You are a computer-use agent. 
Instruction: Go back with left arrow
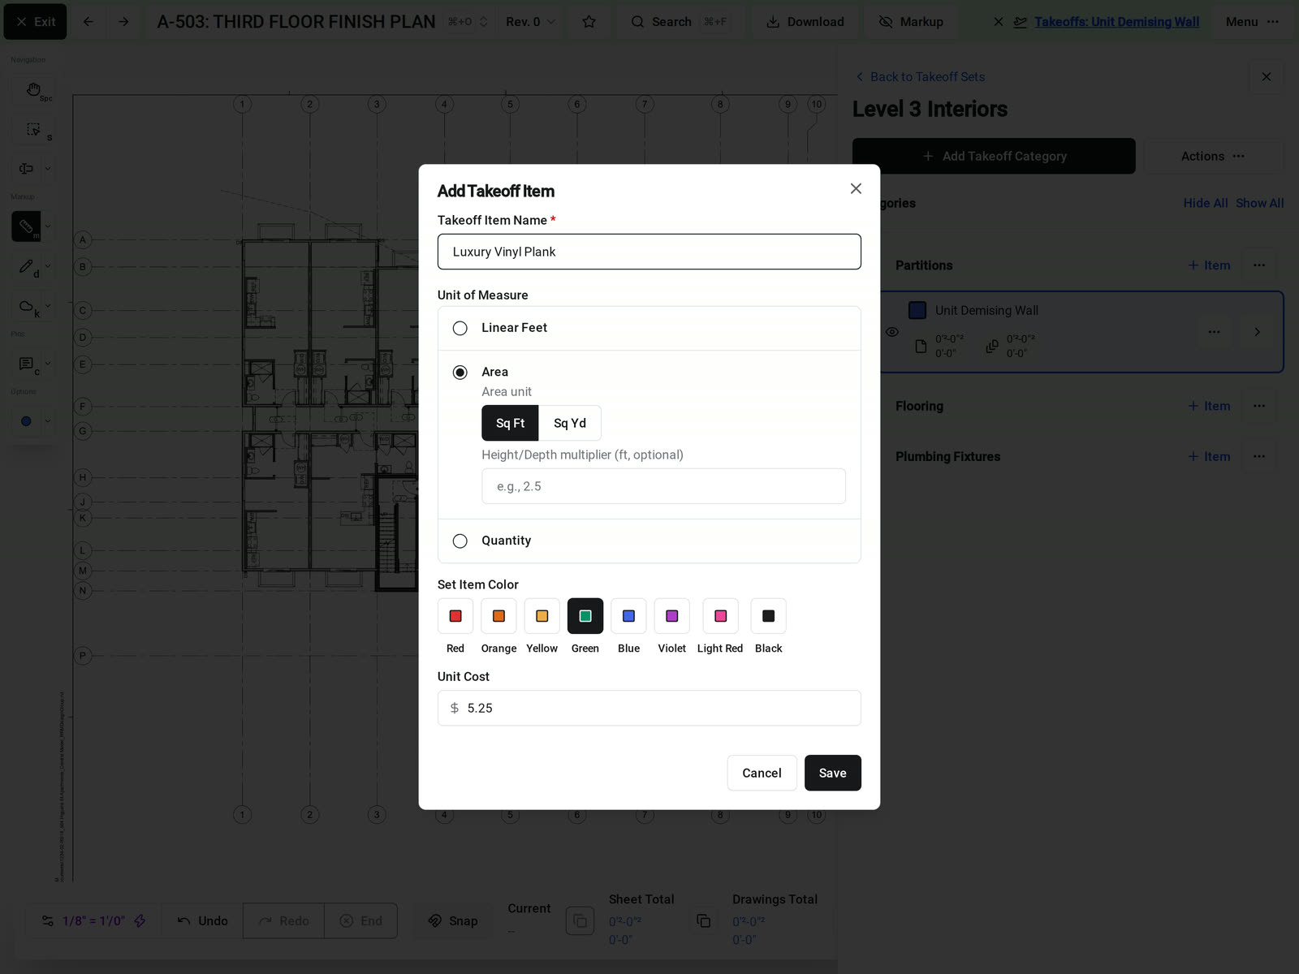[88, 22]
